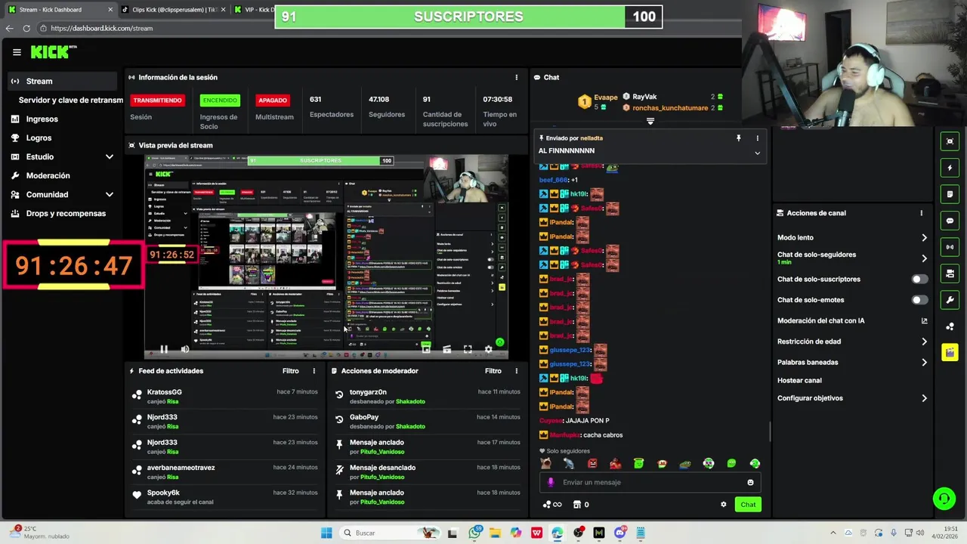Expand Configurar objetivos settings

852,398
